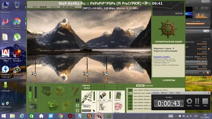The width and height of the screenshot is (212, 119).
Task: Open Windows Store from the taskbar
Action: pos(31,116)
